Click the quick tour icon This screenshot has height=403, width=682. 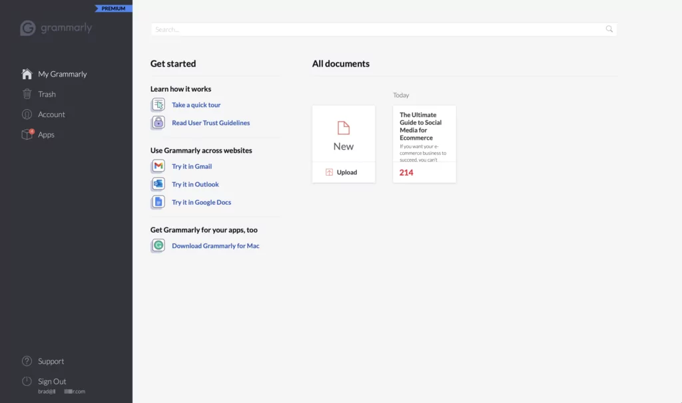pyautogui.click(x=159, y=104)
